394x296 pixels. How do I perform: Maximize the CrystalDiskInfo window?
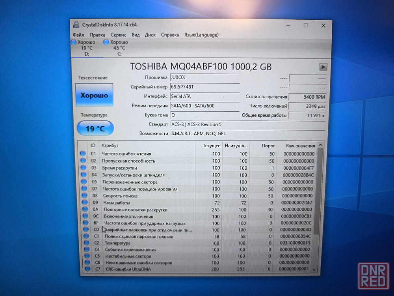[x=305, y=25]
